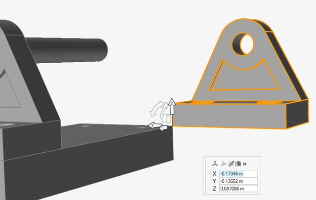This screenshot has height=200, width=316.
Task: Click the bar-and-arrow icon beside the cube
Action: 244,163
